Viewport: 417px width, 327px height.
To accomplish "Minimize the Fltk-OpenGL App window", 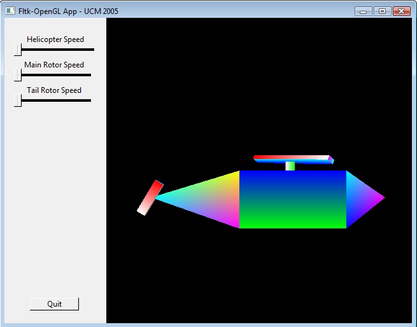I will [364, 11].
